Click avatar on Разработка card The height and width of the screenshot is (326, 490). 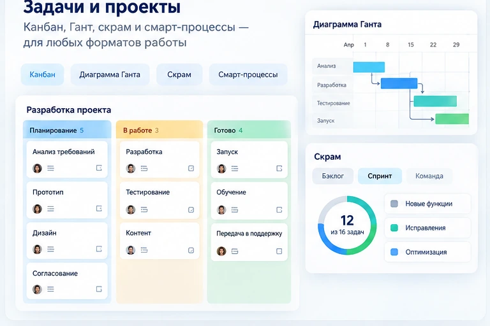coord(131,169)
